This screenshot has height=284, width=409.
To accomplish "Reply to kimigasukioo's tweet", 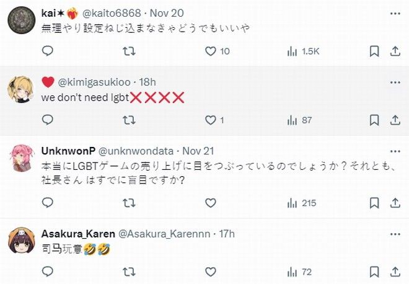I will [x=48, y=120].
